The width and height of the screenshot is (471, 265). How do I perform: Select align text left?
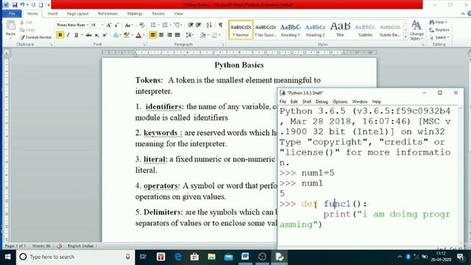[153, 35]
